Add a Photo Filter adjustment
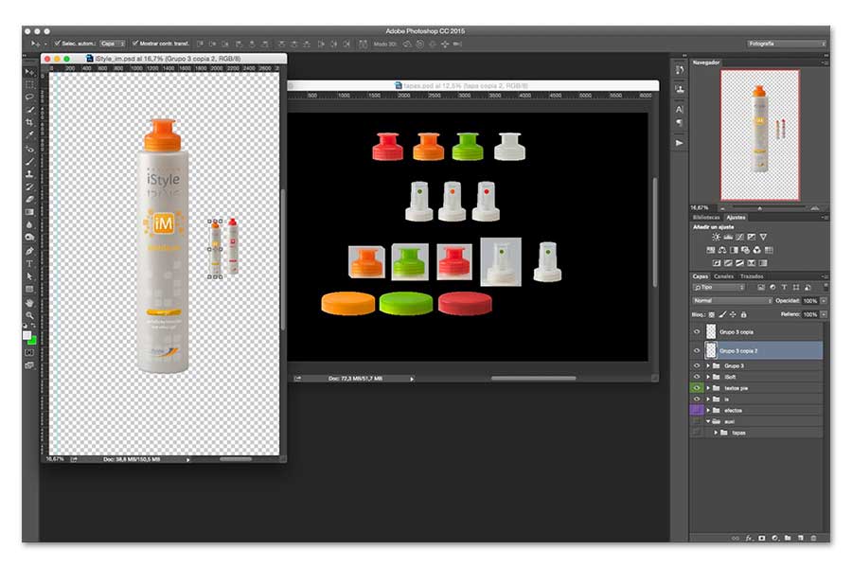 746,250
